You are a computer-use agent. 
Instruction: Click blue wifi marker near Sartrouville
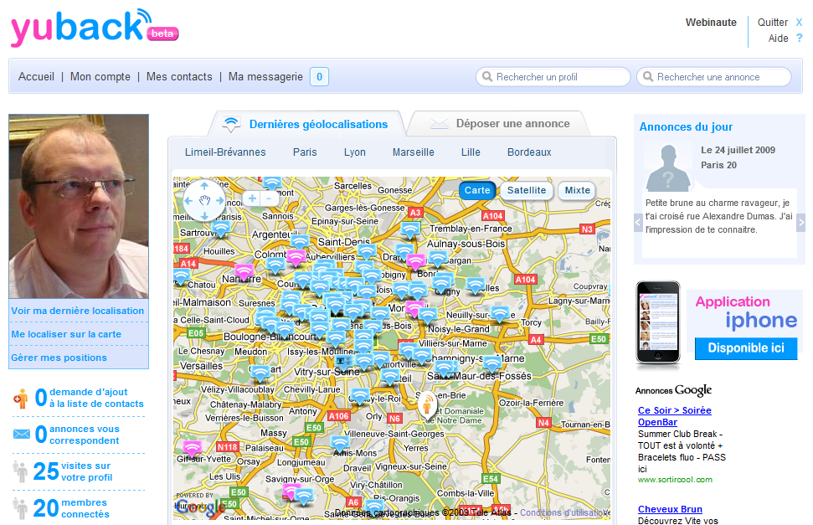[x=220, y=229]
